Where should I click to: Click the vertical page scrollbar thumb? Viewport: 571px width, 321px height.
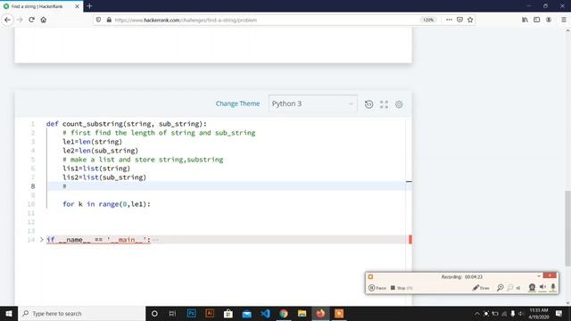pos(567,228)
